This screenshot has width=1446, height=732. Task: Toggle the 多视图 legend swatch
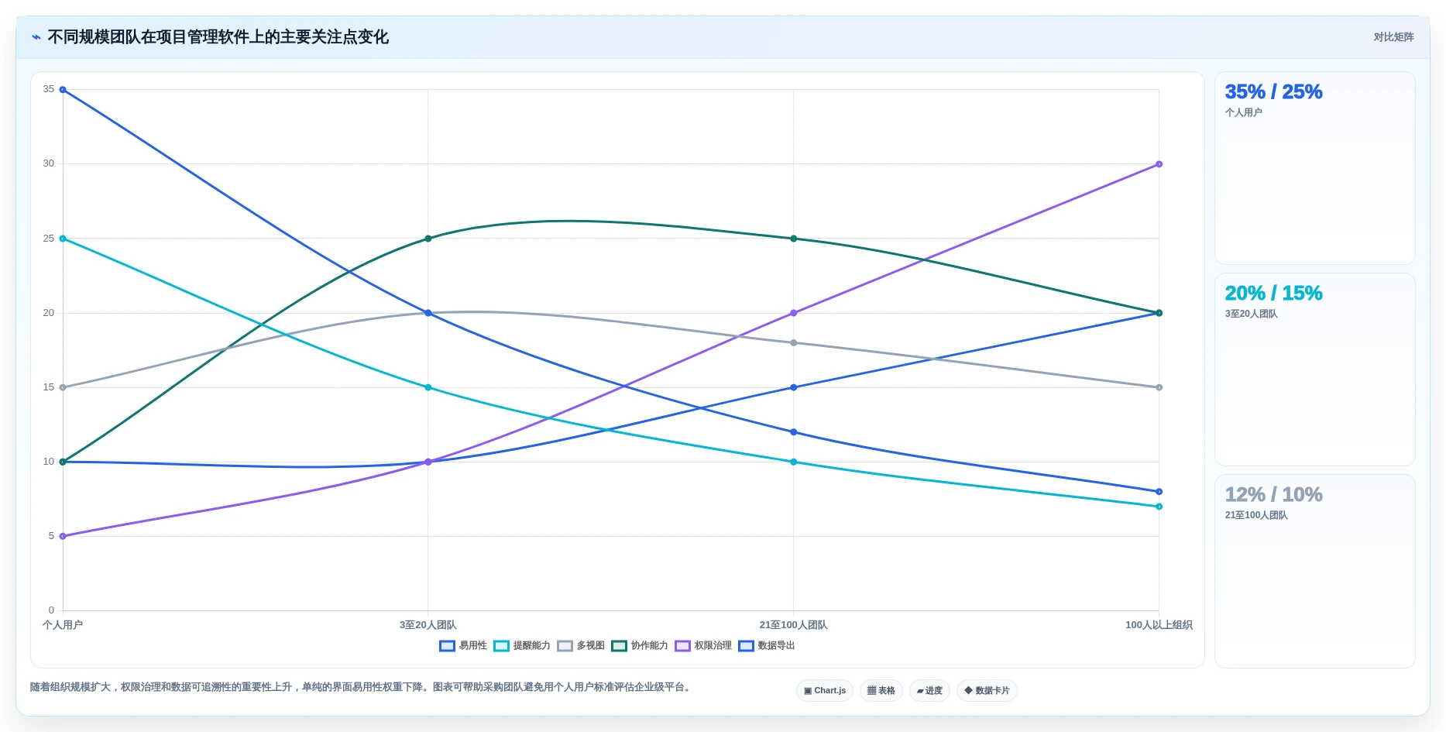565,646
